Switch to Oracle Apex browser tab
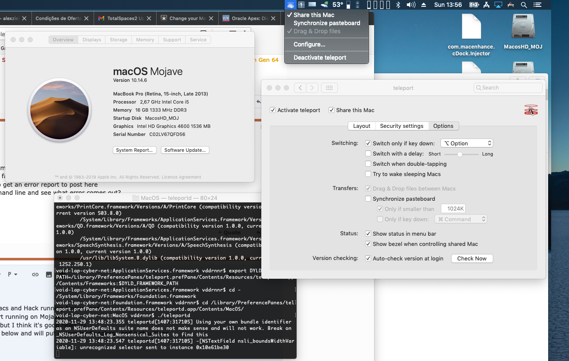The height and width of the screenshot is (361, 569). tap(250, 18)
